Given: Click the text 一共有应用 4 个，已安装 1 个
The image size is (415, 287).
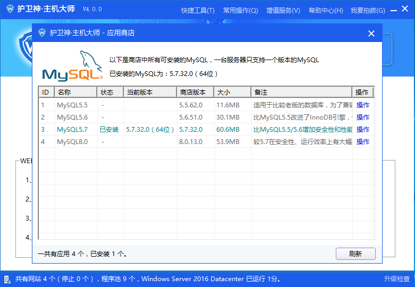Looking at the screenshot, I should coord(82,254).
